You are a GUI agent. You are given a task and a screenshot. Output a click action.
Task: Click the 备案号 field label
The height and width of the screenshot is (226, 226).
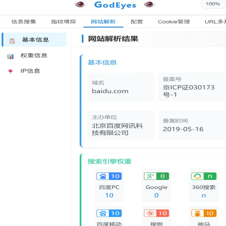pos(172,79)
